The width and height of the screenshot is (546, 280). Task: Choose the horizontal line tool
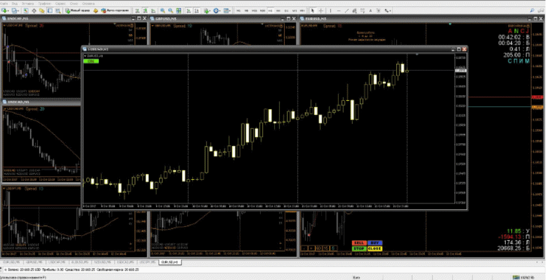click(x=338, y=11)
